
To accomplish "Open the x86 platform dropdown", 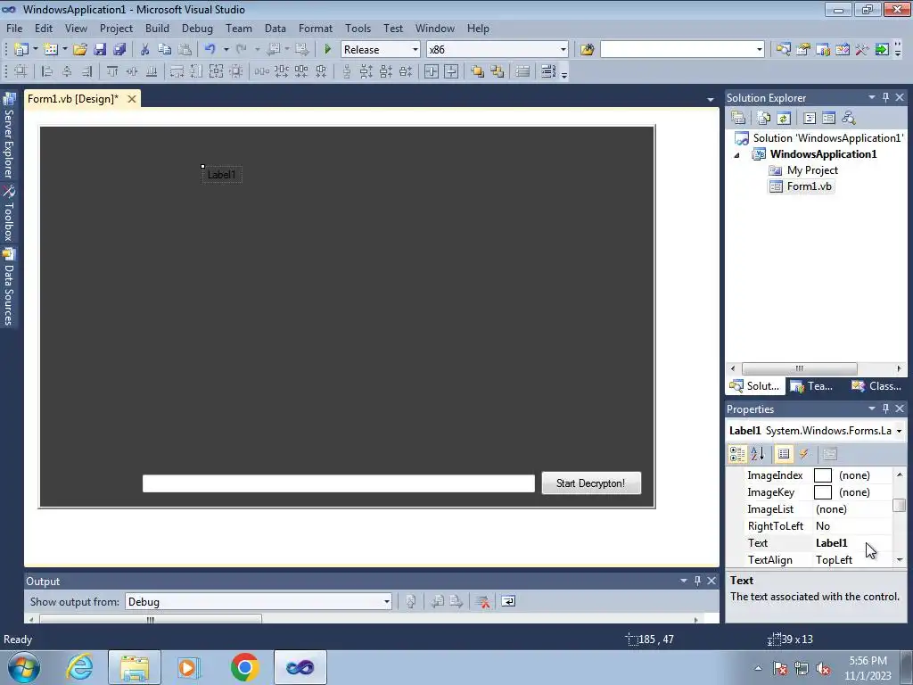I will pos(563,50).
